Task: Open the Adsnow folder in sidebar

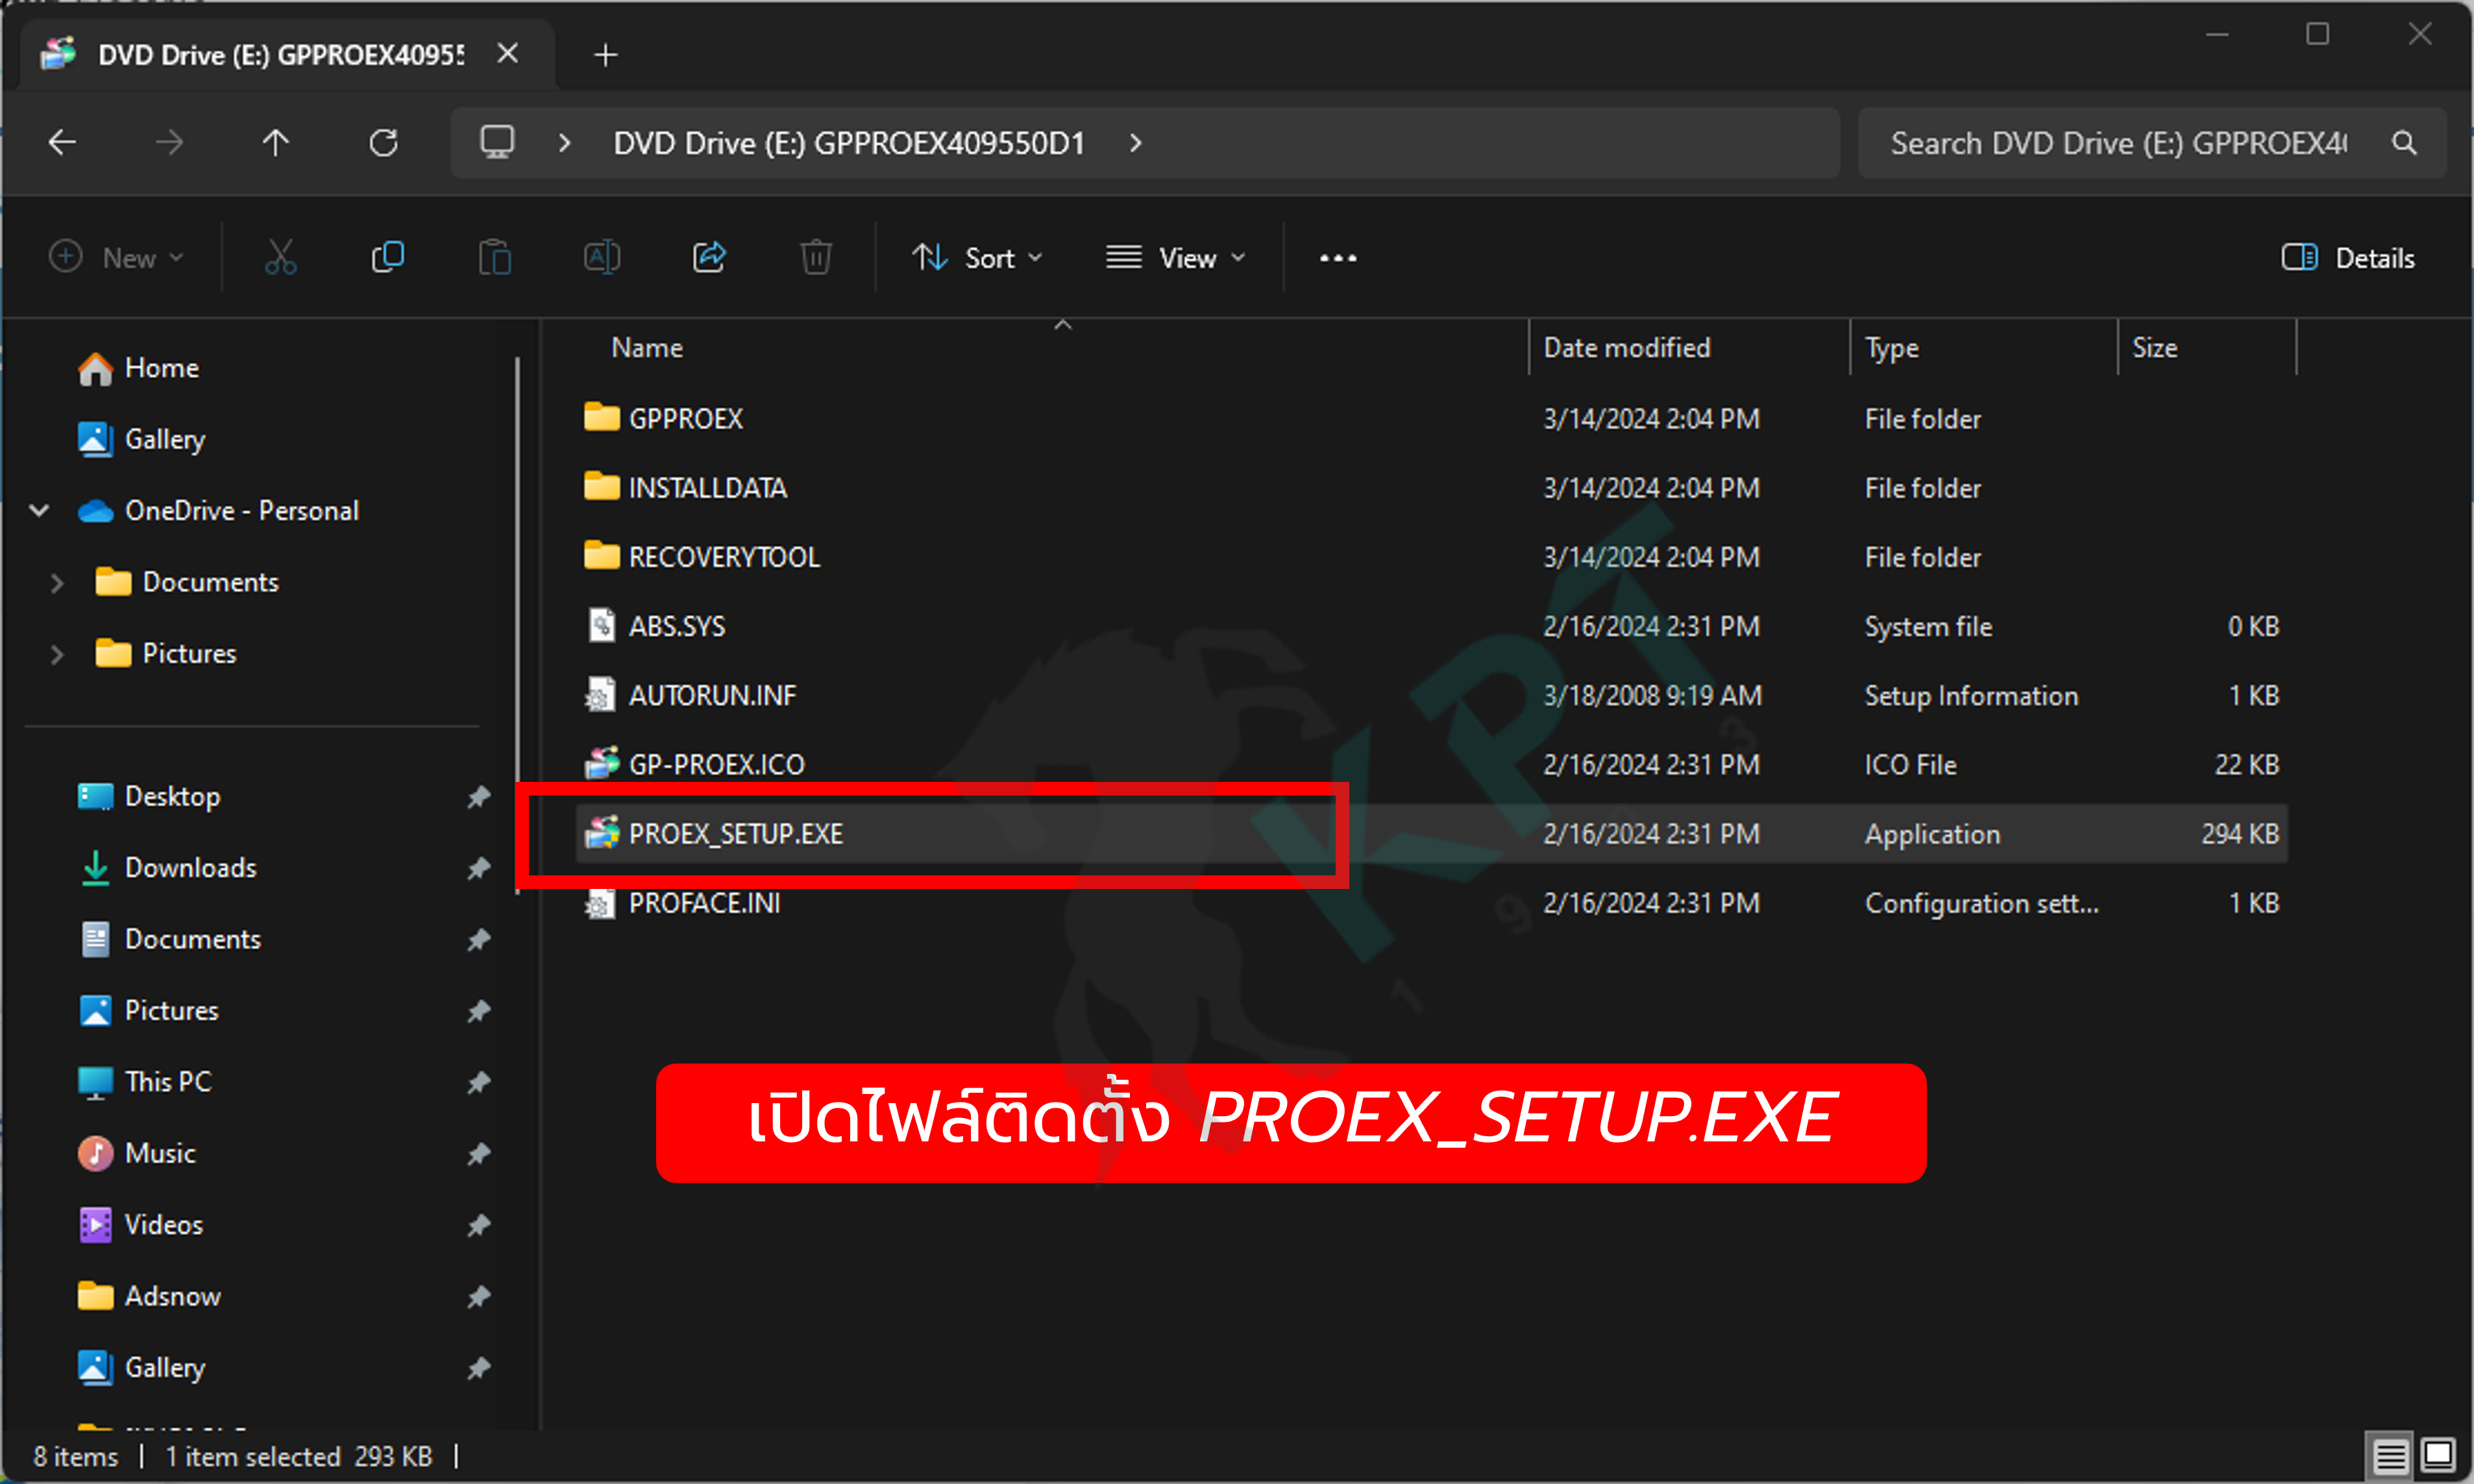Action: pyautogui.click(x=149, y=1296)
